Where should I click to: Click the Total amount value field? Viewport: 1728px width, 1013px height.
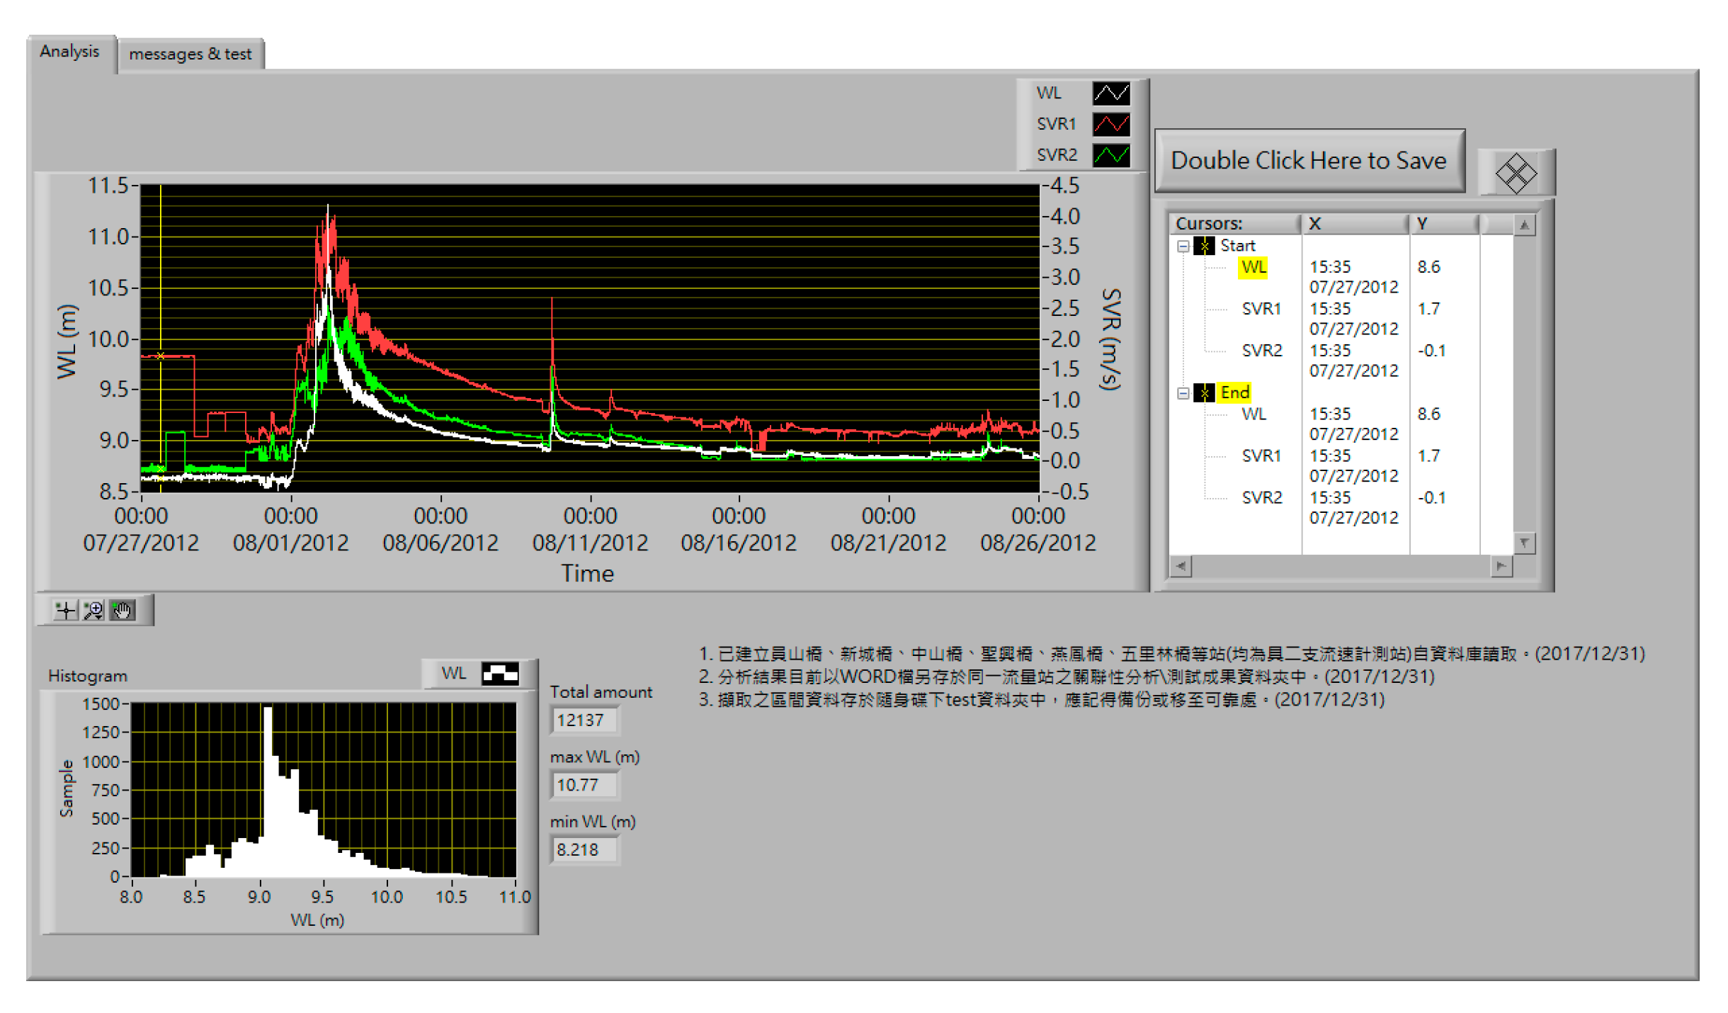[x=584, y=720]
